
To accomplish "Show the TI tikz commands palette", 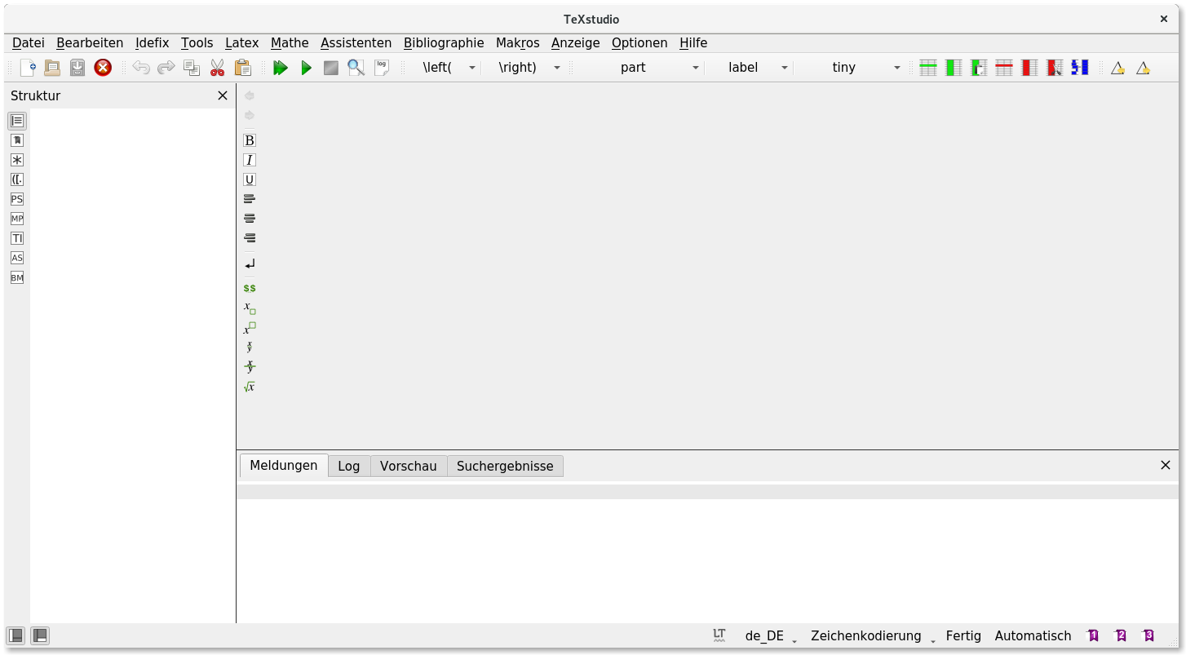I will click(17, 238).
